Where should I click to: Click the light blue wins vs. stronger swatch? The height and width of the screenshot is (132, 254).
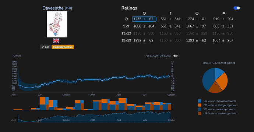[x=200, y=101]
